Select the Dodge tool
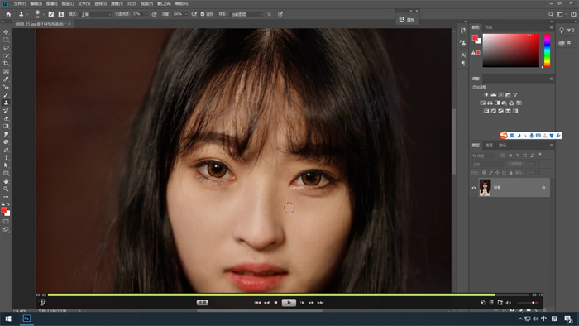The width and height of the screenshot is (579, 326). click(x=6, y=142)
